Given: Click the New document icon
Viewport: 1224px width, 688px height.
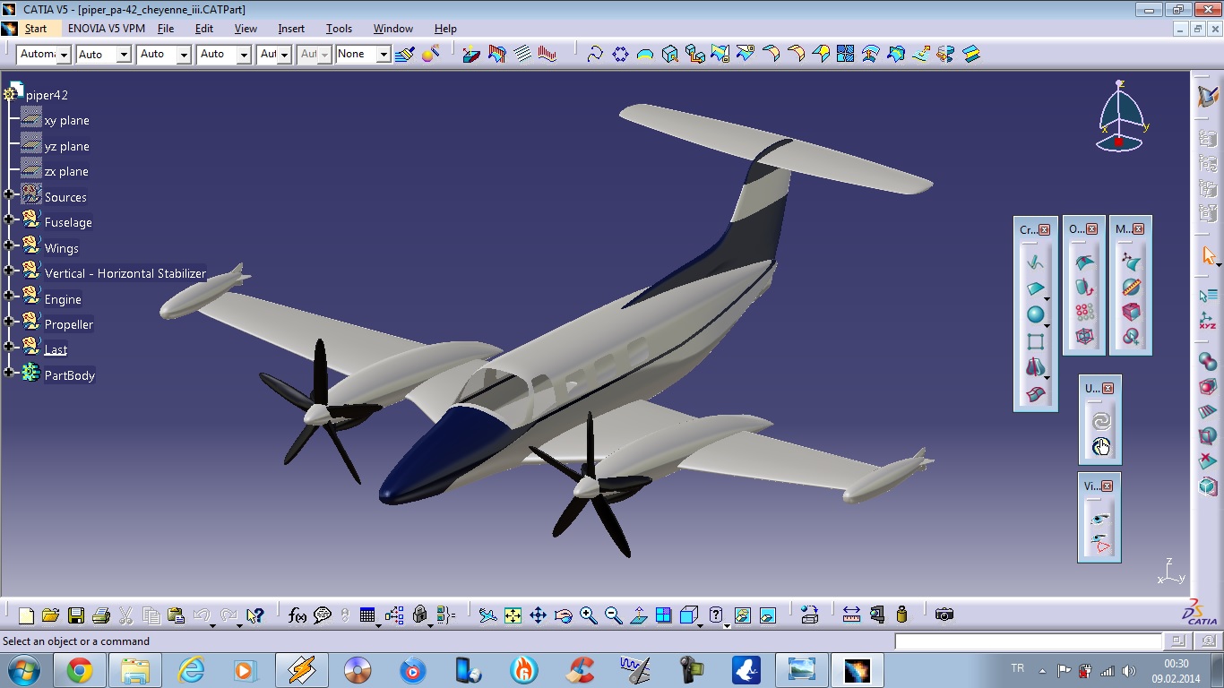Looking at the screenshot, I should tap(26, 615).
